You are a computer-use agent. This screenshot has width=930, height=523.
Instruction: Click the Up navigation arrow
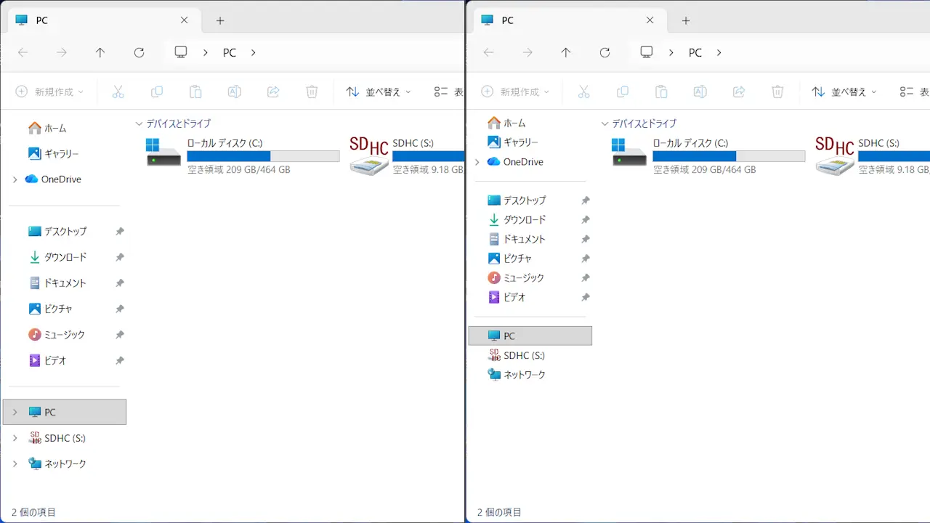tap(100, 52)
